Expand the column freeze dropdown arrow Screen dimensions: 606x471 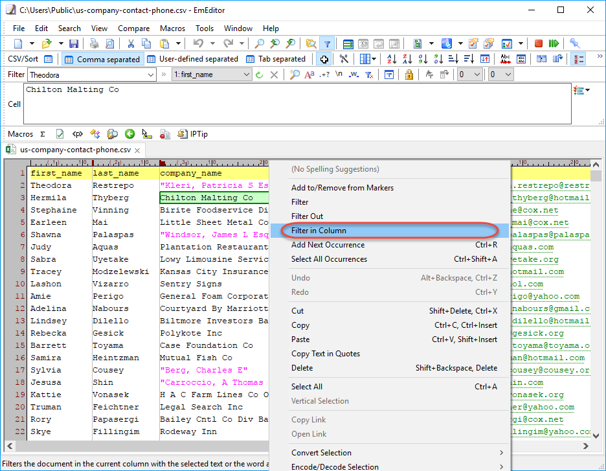click(374, 59)
